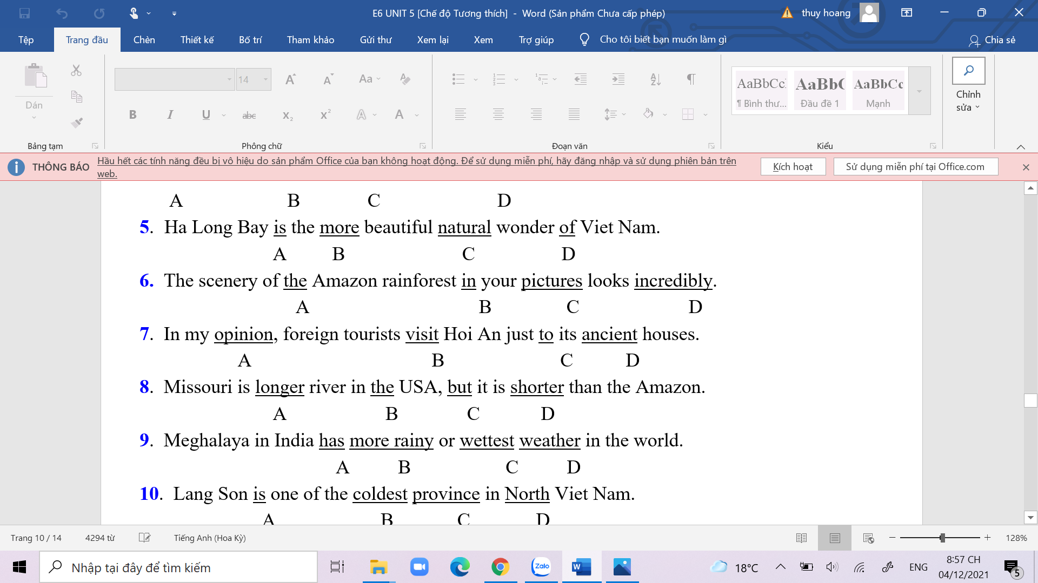The image size is (1038, 583).
Task: Click the Chia sẻ button
Action: pyautogui.click(x=992, y=40)
